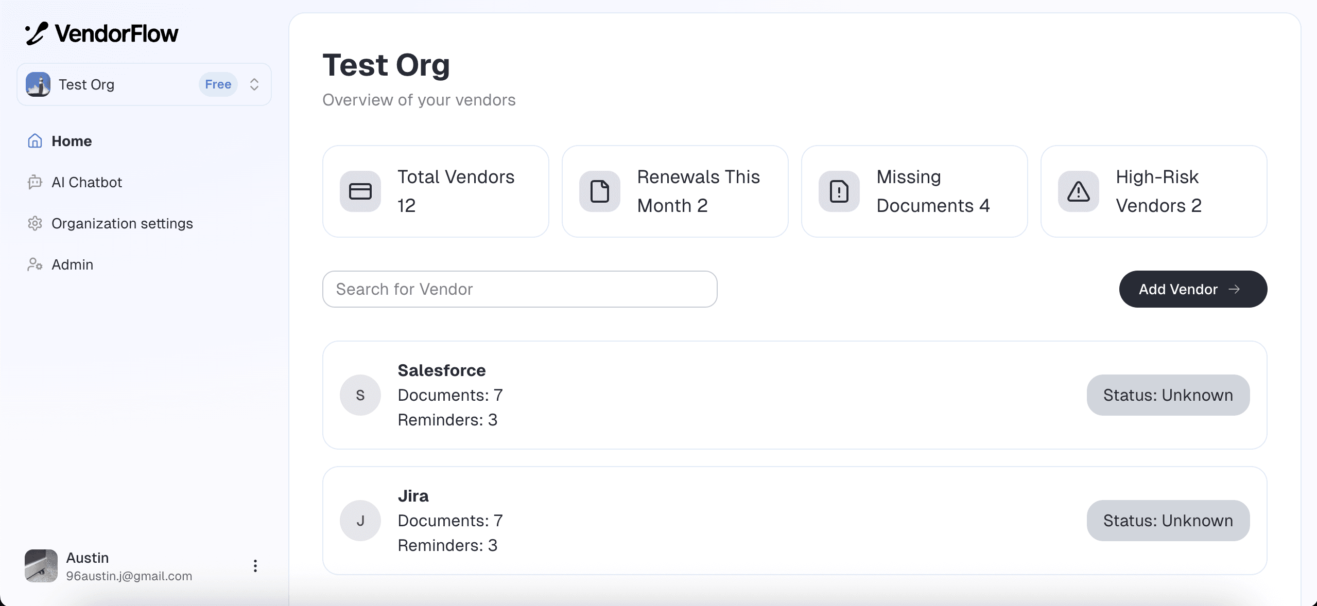Focus the Search for Vendor field

click(x=519, y=289)
